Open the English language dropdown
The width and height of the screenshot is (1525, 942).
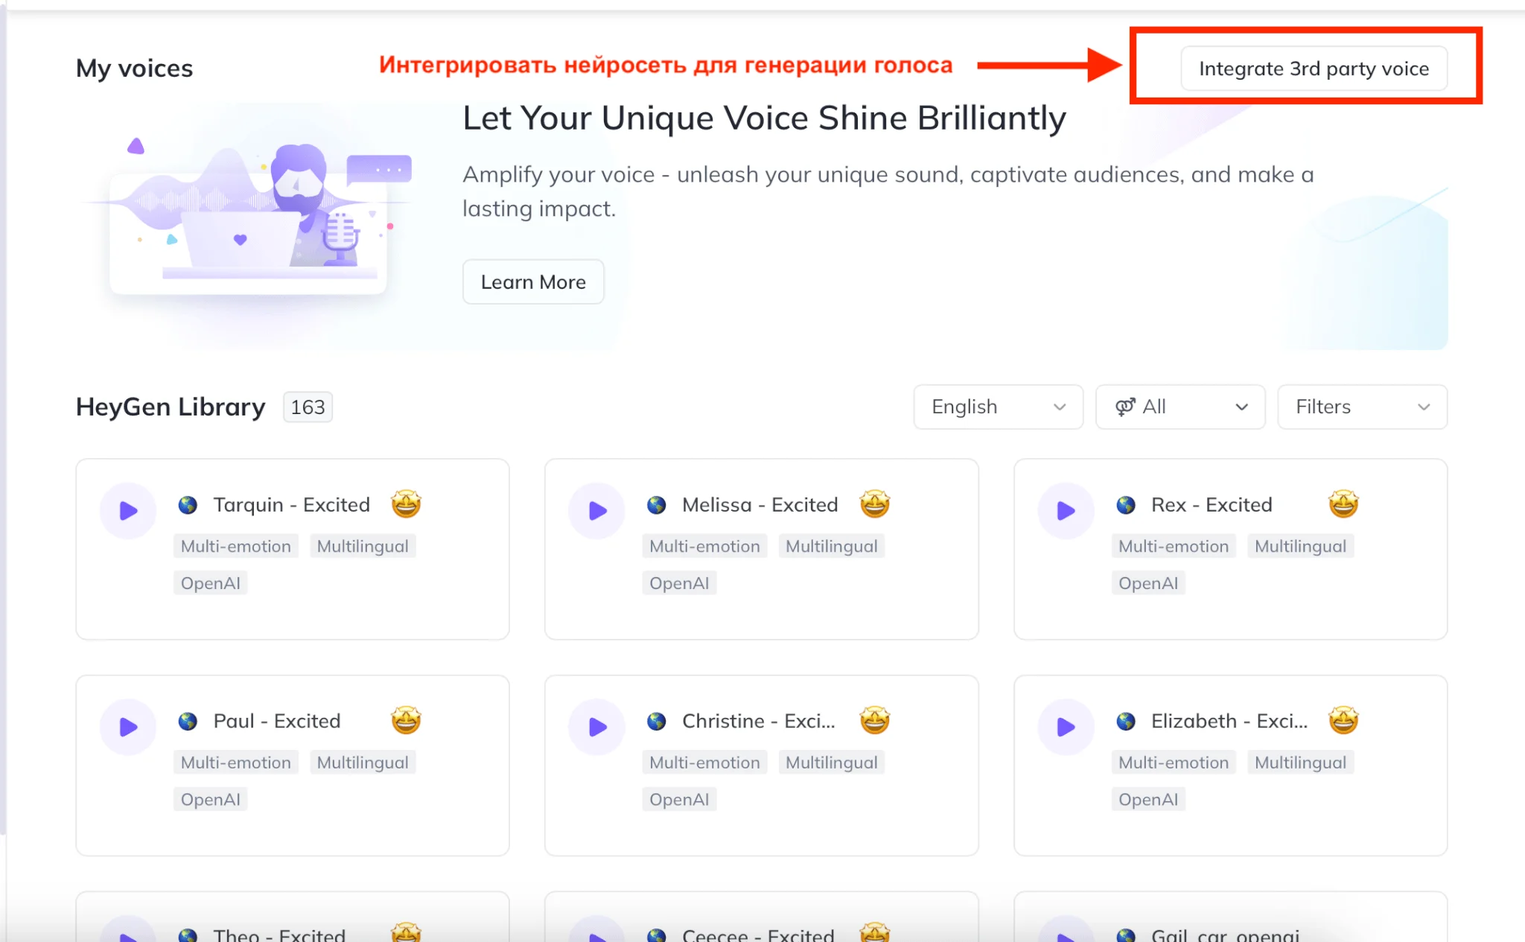(x=998, y=407)
